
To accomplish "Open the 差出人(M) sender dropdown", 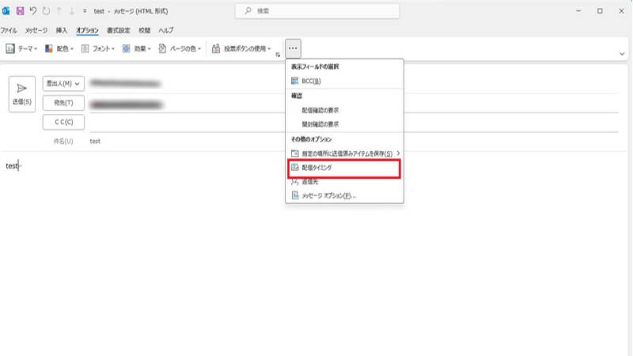I will click(63, 84).
